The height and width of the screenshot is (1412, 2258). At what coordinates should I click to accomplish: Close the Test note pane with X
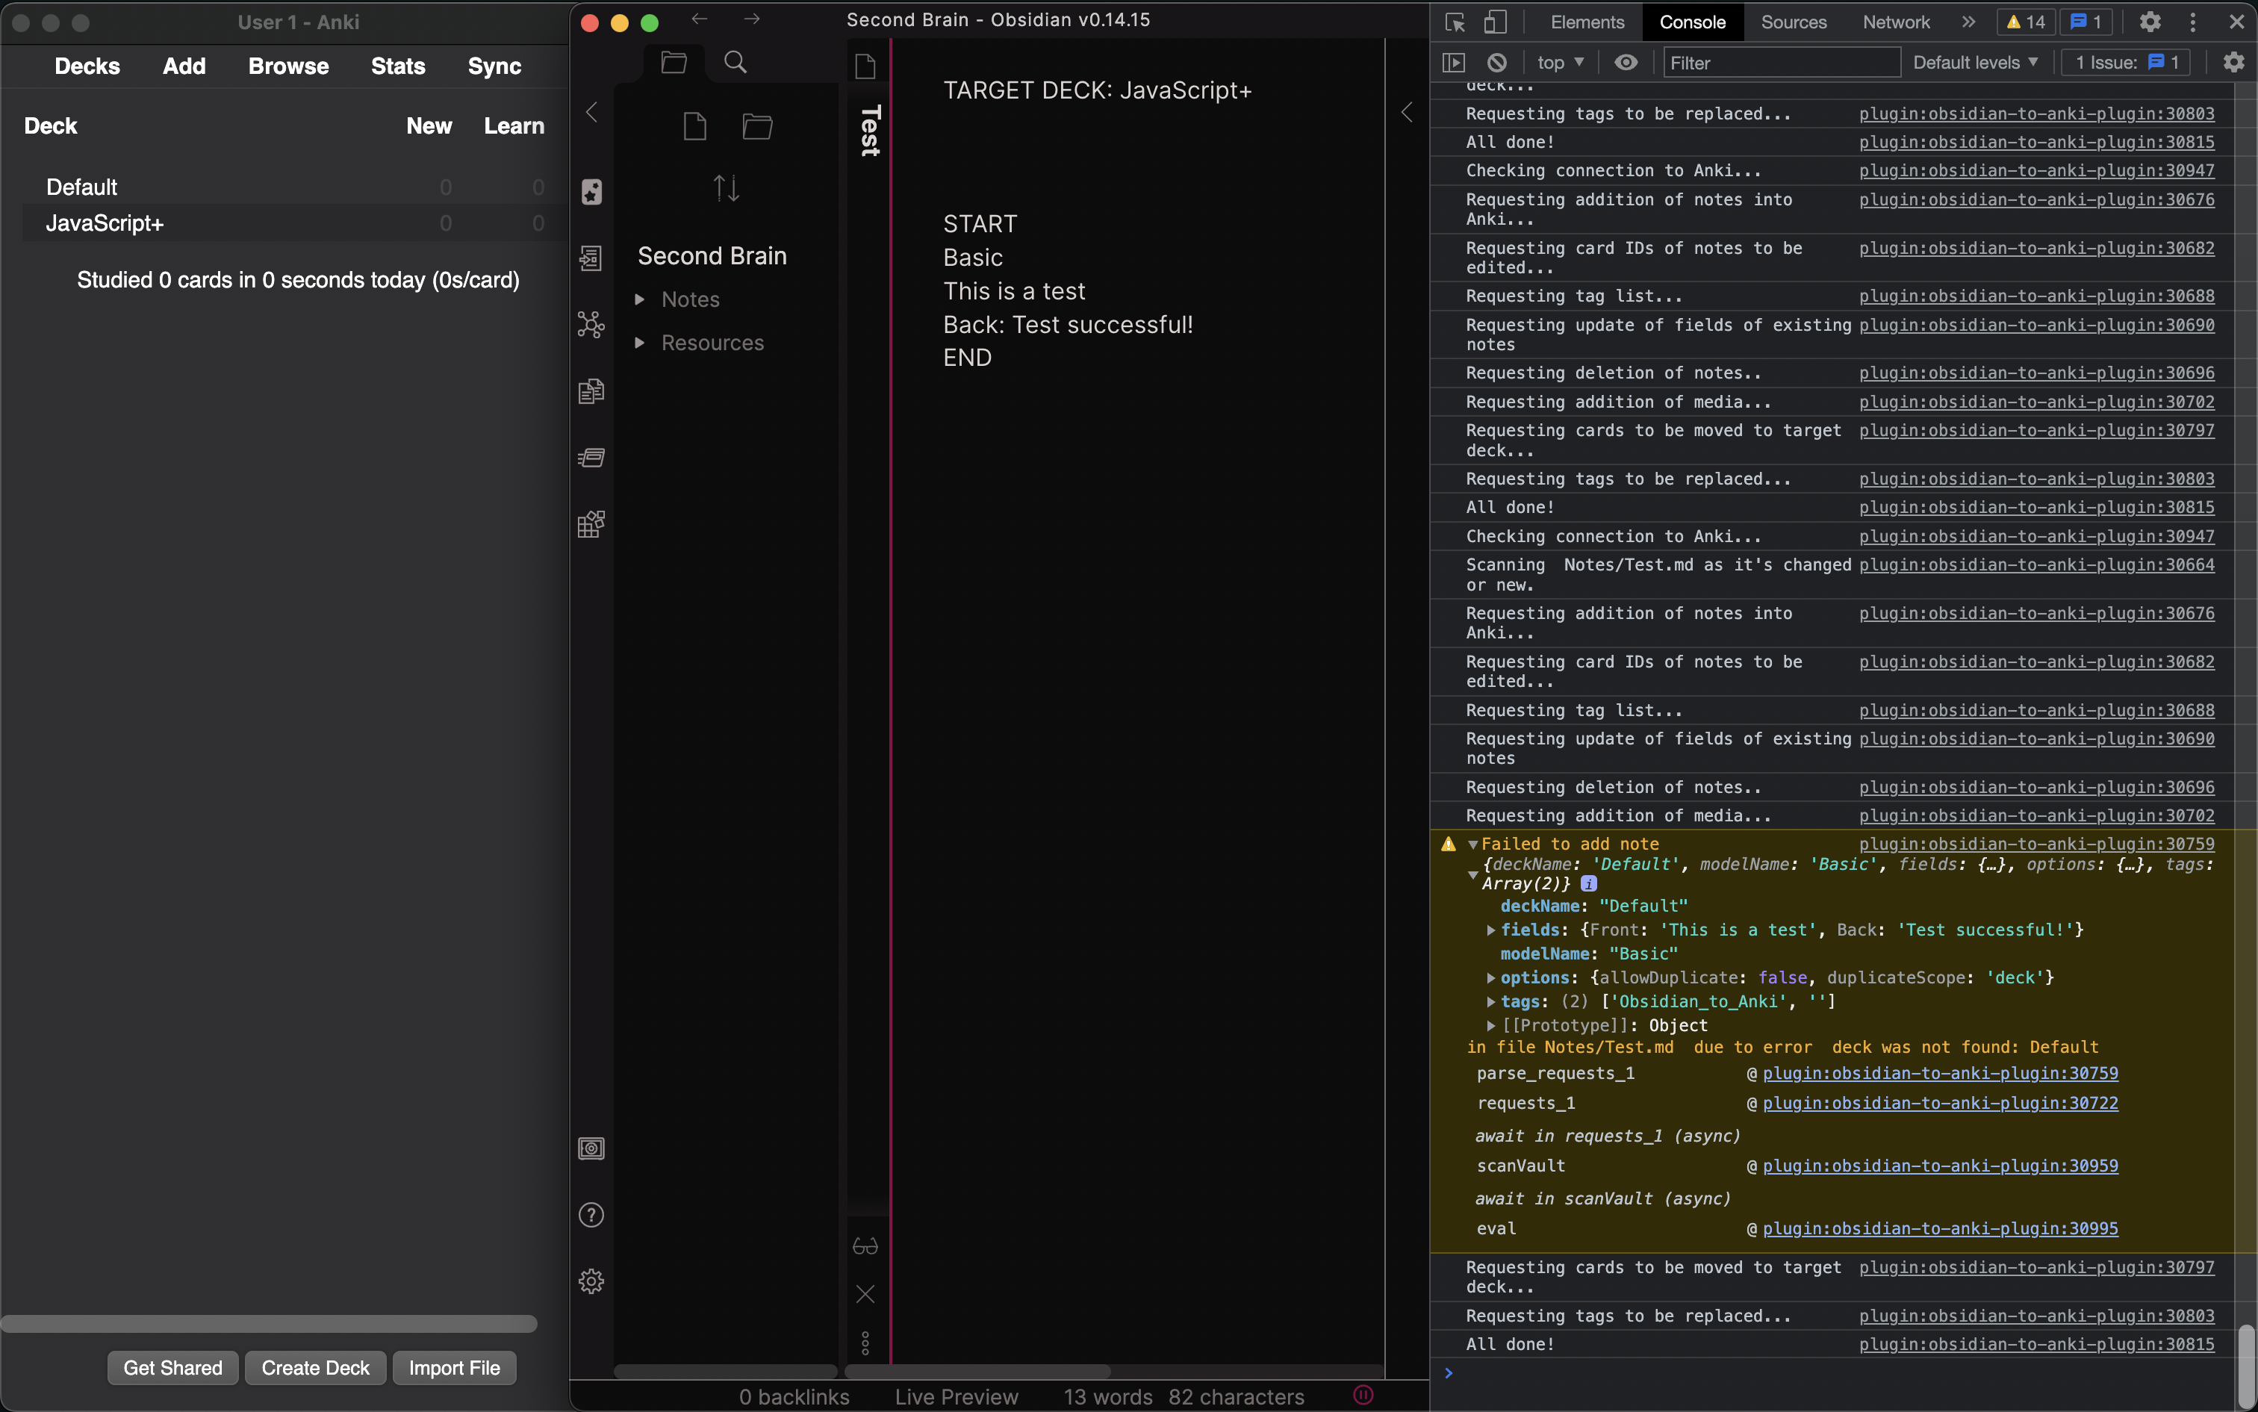[865, 1293]
